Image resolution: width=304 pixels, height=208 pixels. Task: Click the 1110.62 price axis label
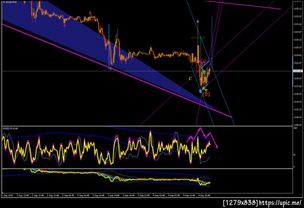pos(298,117)
